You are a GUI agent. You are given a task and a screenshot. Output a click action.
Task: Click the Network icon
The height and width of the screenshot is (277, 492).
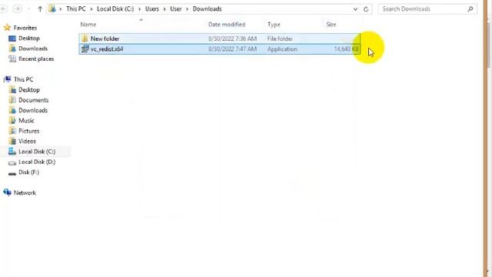tap(7, 192)
